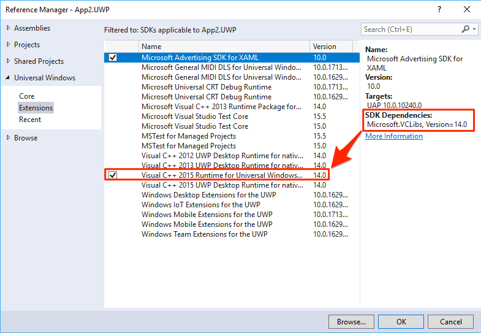Select MSTest for Managed Projects 15.5
The image size is (481, 333).
232,136
